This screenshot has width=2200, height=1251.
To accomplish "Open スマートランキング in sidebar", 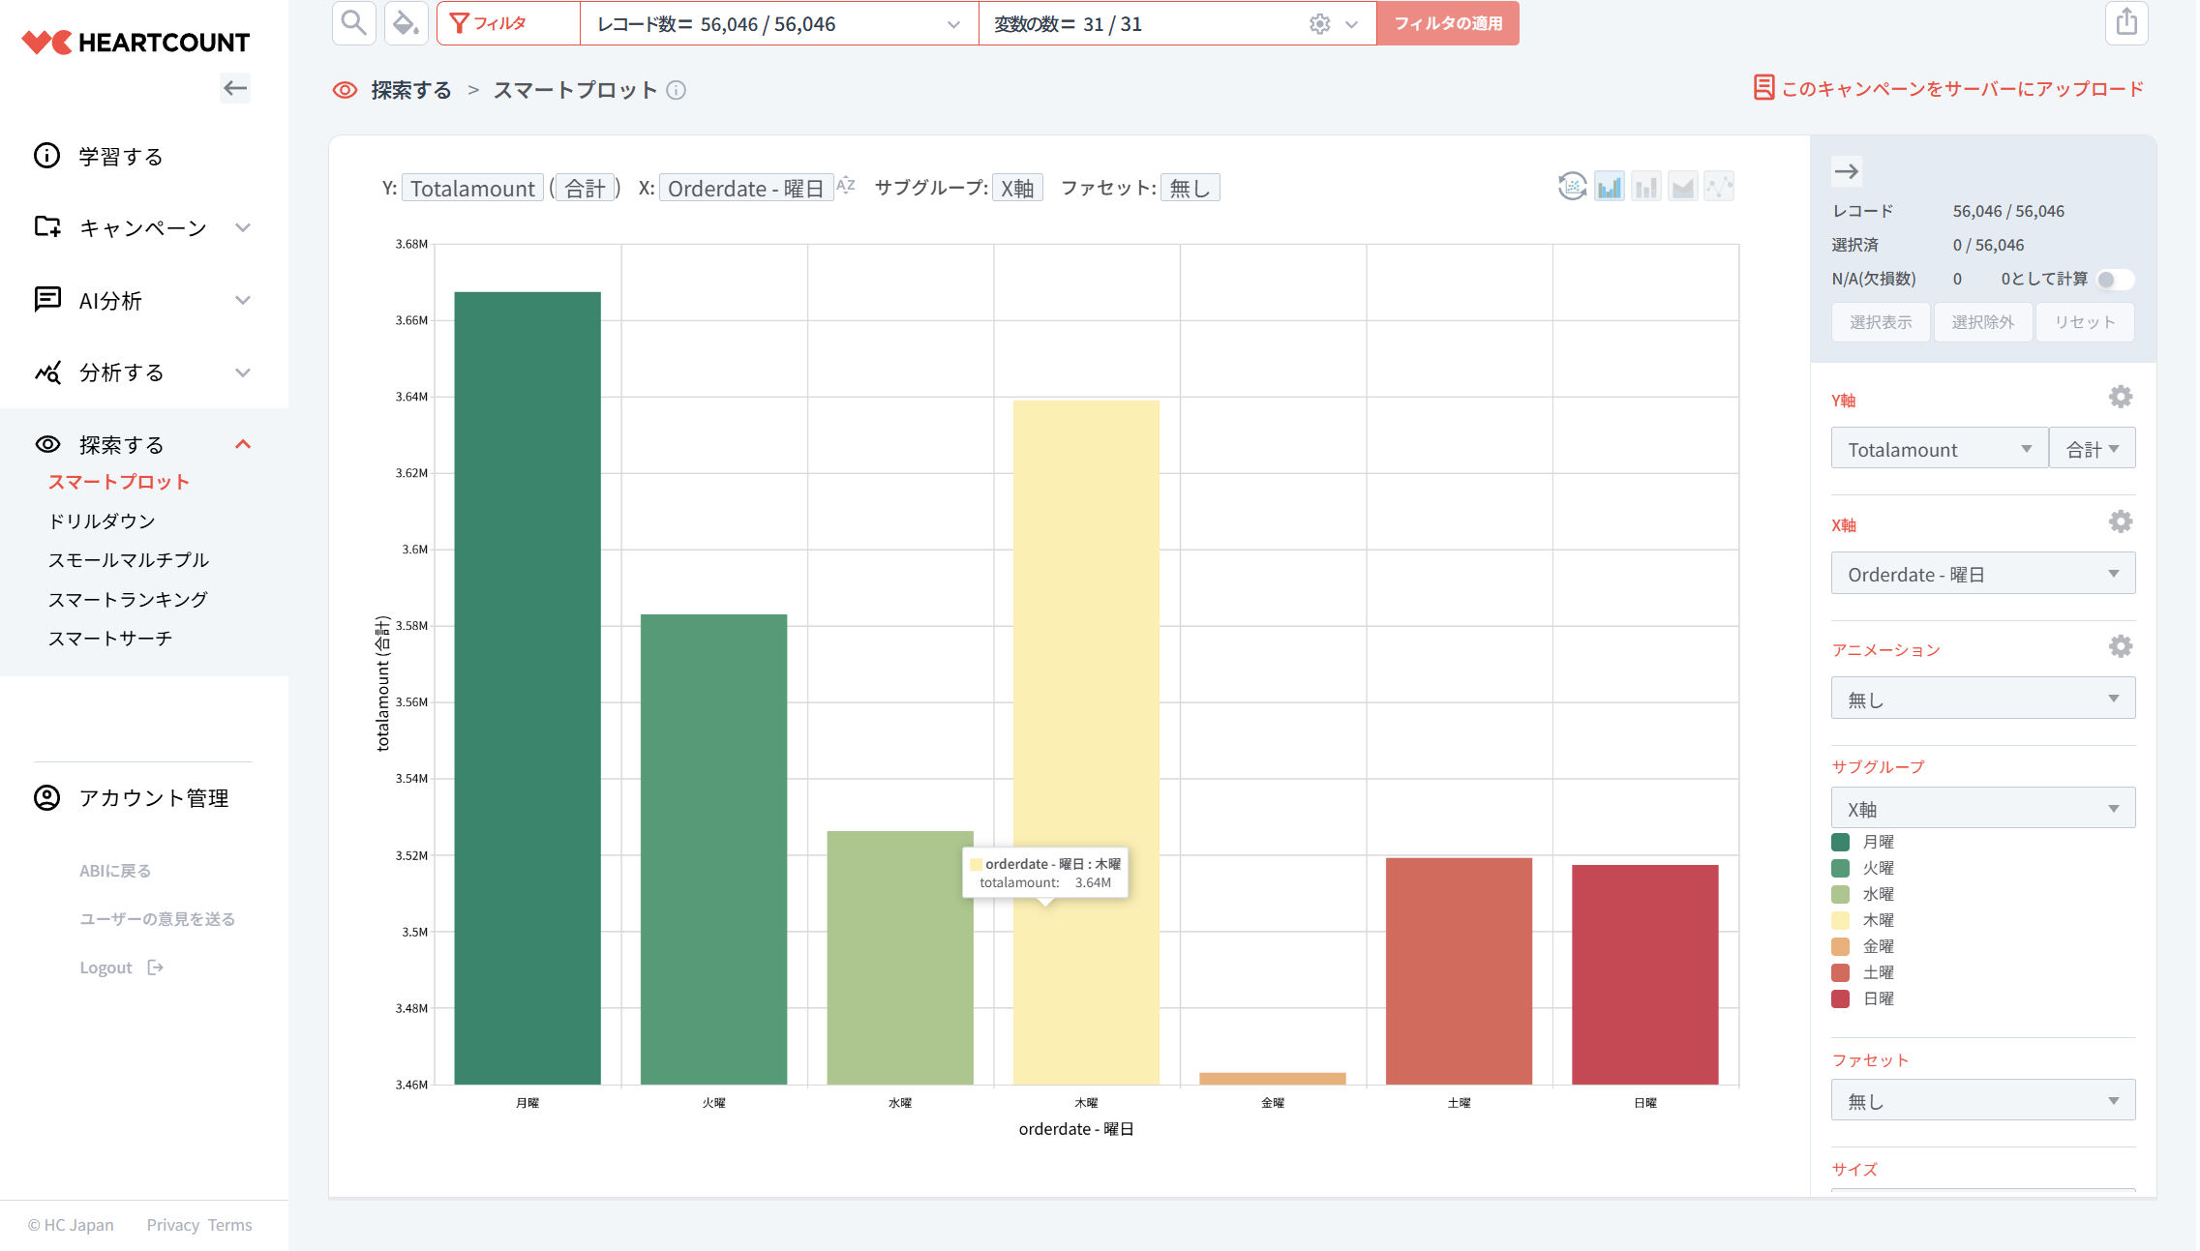I will click(x=128, y=599).
